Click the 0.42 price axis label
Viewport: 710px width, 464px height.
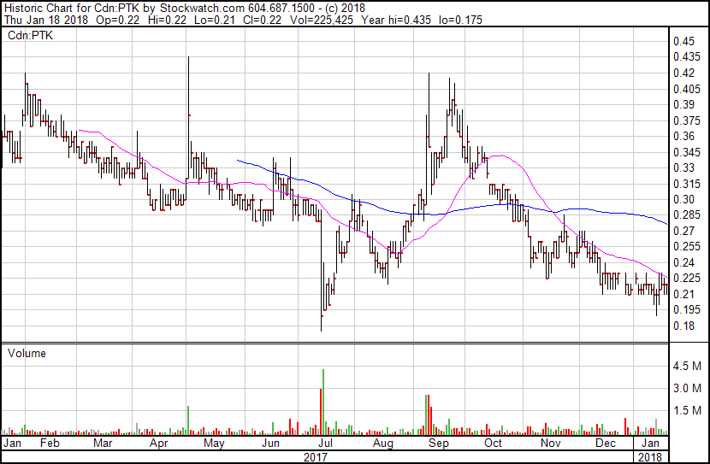coord(683,73)
